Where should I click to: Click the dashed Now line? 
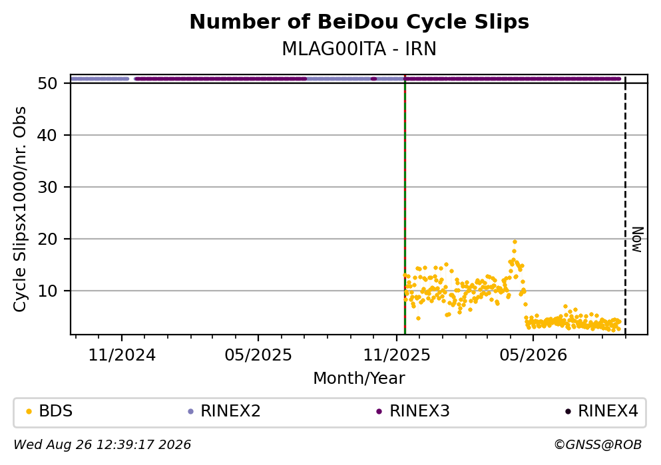625,206
